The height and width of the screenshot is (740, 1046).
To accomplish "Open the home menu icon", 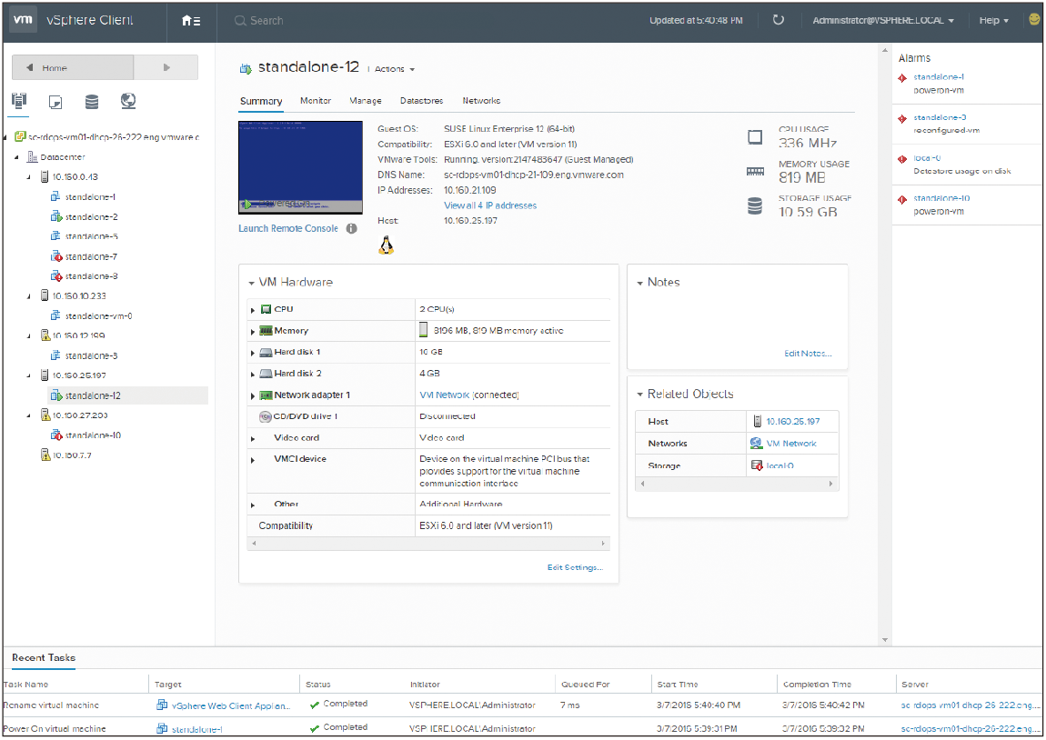I will pos(191,21).
